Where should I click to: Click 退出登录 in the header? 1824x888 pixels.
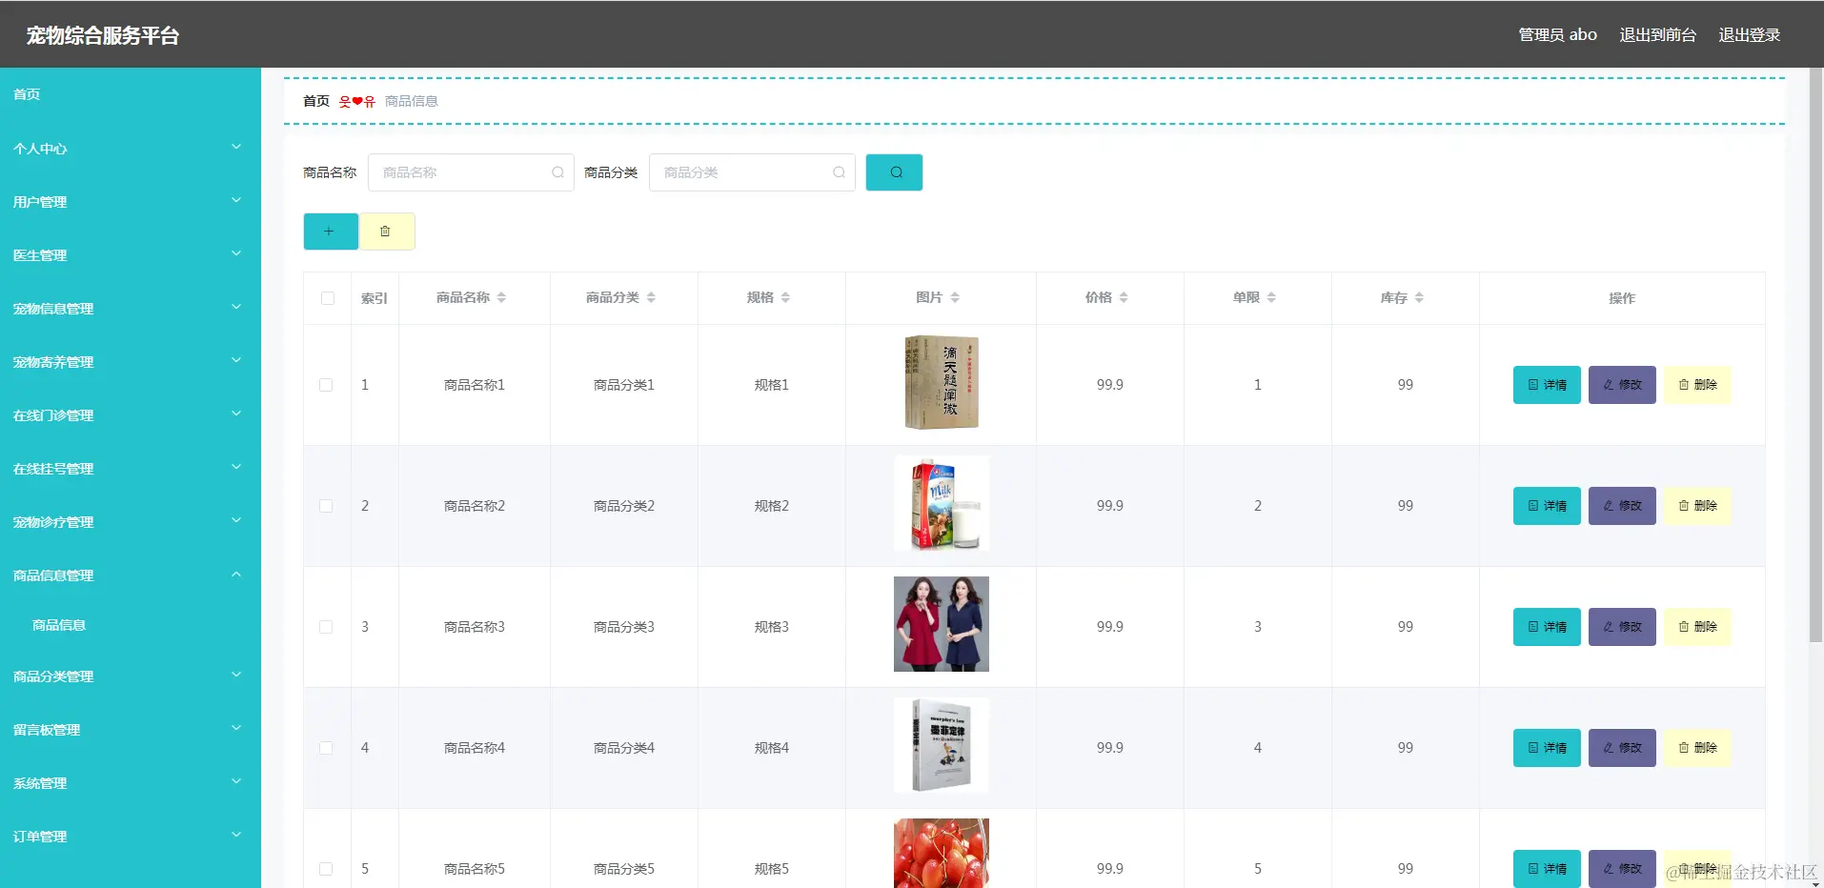tap(1749, 34)
